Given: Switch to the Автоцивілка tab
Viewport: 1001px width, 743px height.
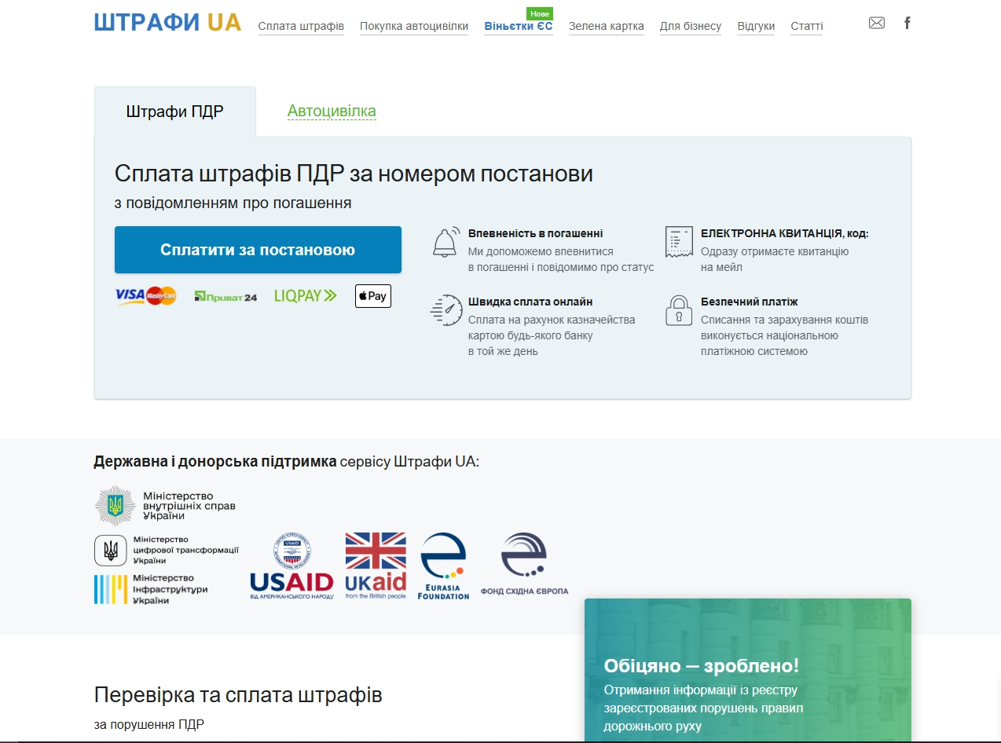Looking at the screenshot, I should [x=332, y=112].
